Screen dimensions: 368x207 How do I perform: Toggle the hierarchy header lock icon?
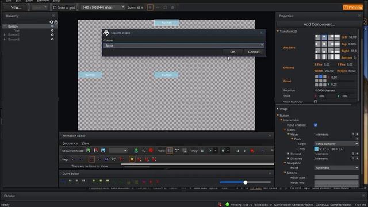(56, 22)
